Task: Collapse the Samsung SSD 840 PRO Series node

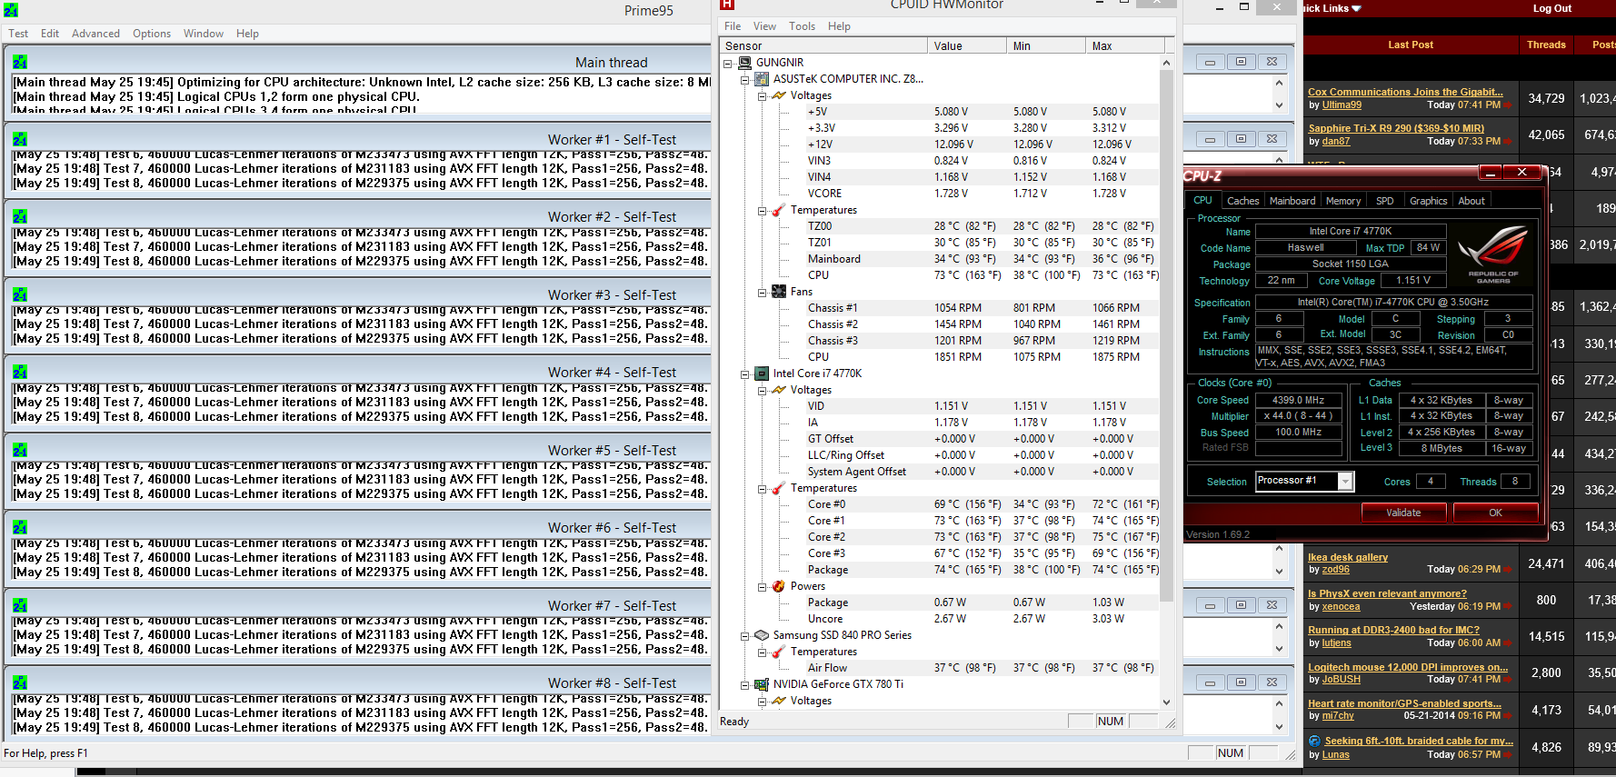Action: (x=745, y=636)
